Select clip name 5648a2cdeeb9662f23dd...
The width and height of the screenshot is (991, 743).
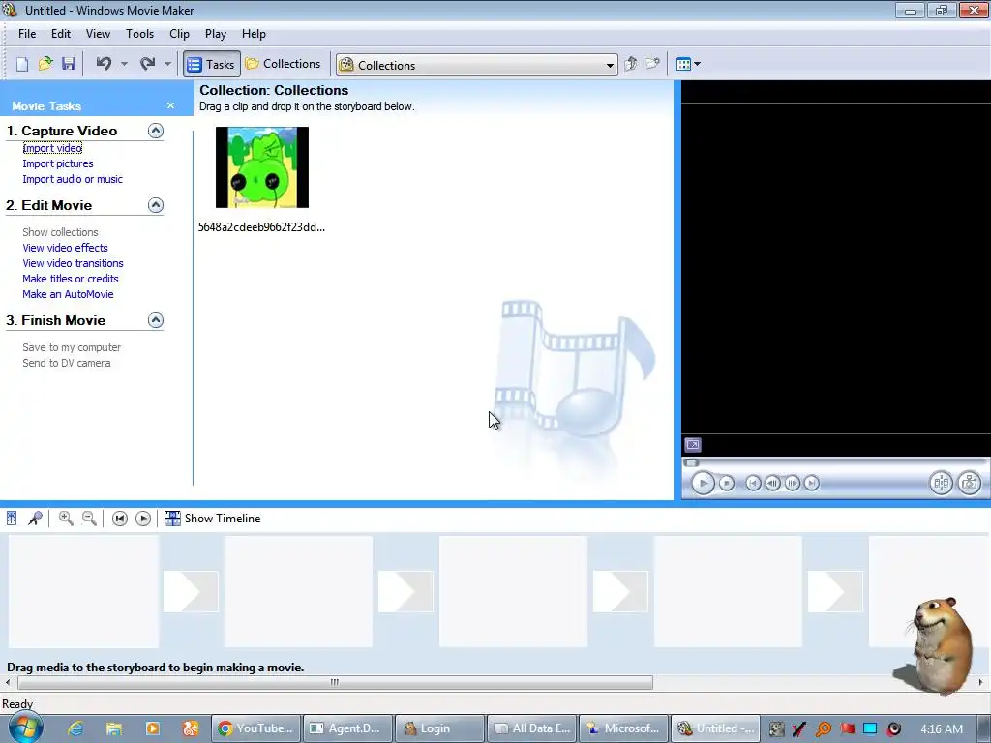[261, 227]
